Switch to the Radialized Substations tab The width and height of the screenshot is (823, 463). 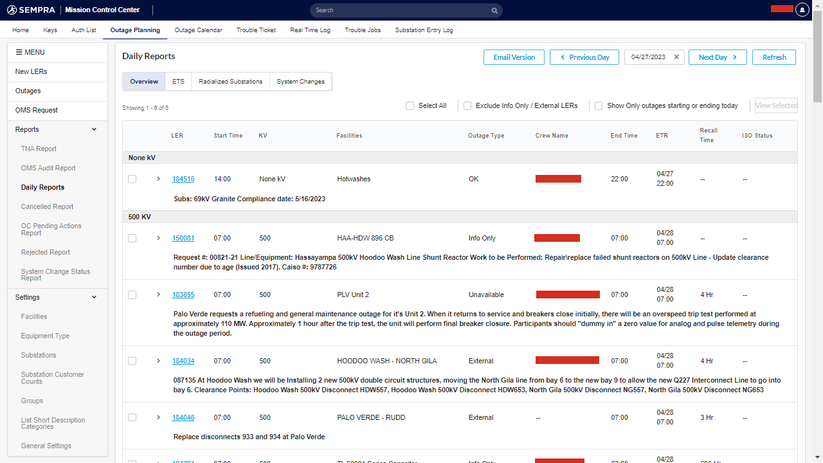point(230,82)
